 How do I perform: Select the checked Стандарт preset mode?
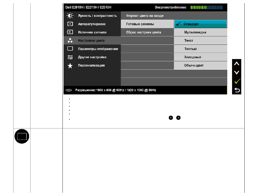(x=200, y=24)
